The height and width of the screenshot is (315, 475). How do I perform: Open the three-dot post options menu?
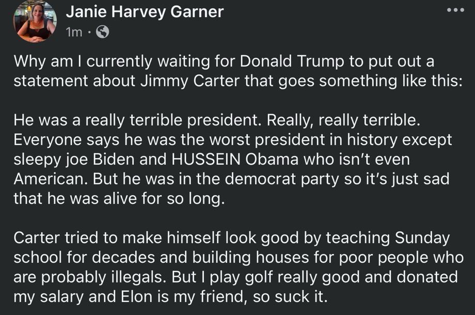click(455, 10)
